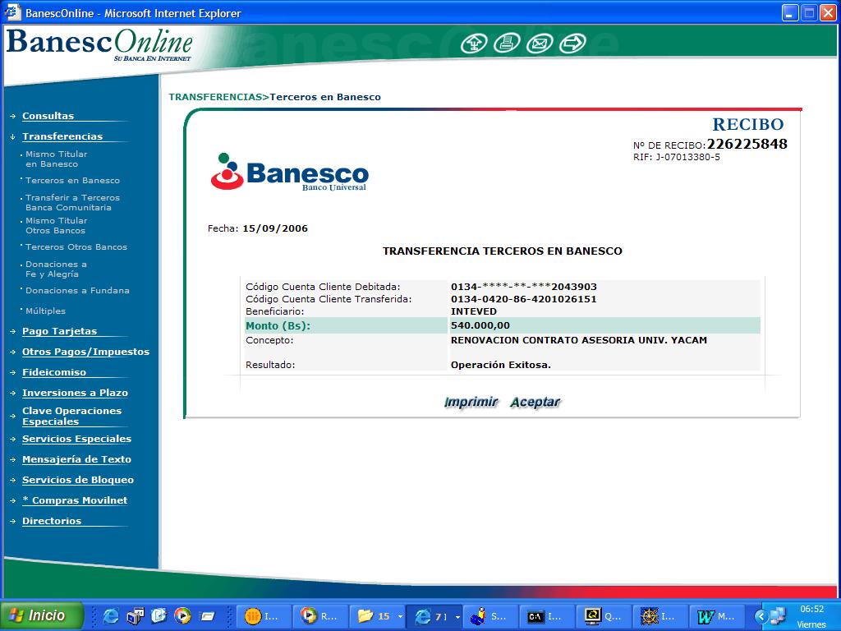Screen dimensions: 841x631
Task: Open the envelope mail icon in header
Action: click(540, 43)
